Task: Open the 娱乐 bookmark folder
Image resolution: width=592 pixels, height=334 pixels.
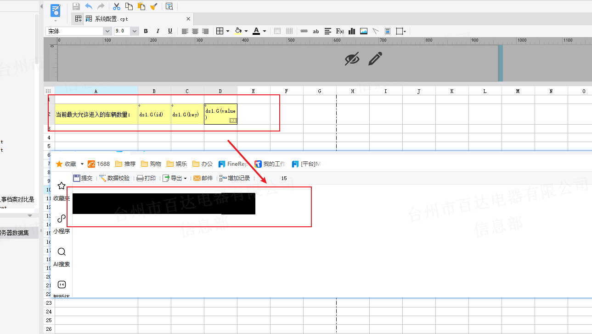Action: pyautogui.click(x=177, y=164)
